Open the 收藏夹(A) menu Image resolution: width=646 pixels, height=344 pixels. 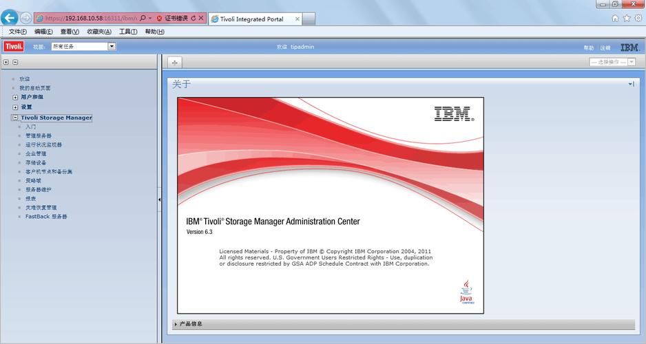tap(99, 32)
